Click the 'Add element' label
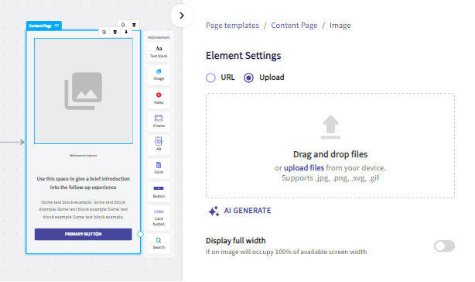Screen dimensions: 475x282 point(159,37)
